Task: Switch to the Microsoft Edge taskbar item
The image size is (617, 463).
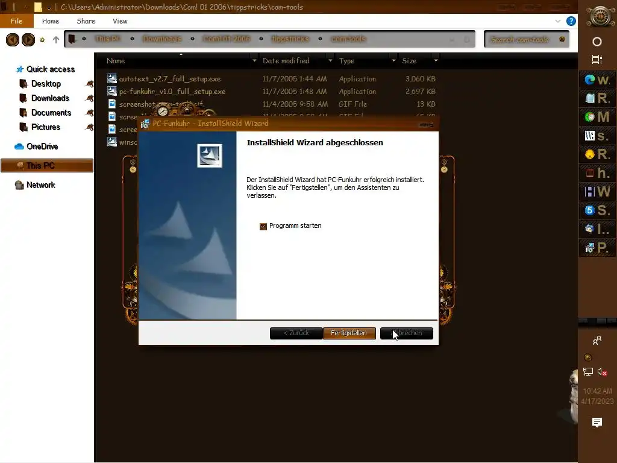Action: [x=598, y=80]
